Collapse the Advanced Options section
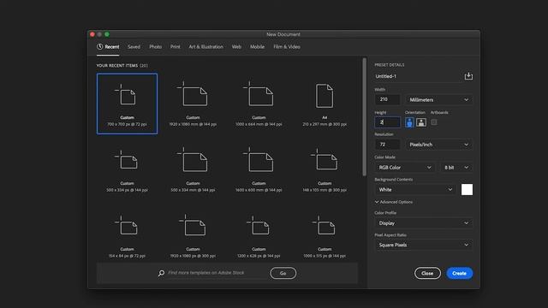548x308 pixels. [x=394, y=202]
